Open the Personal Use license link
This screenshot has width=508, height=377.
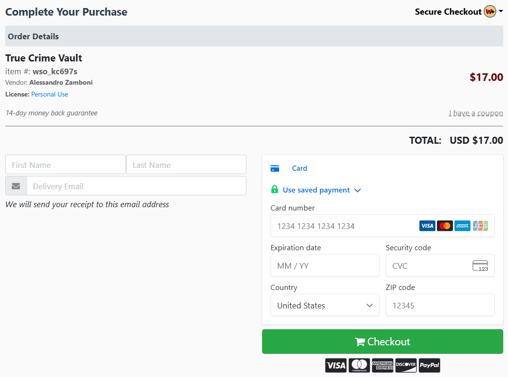click(50, 95)
